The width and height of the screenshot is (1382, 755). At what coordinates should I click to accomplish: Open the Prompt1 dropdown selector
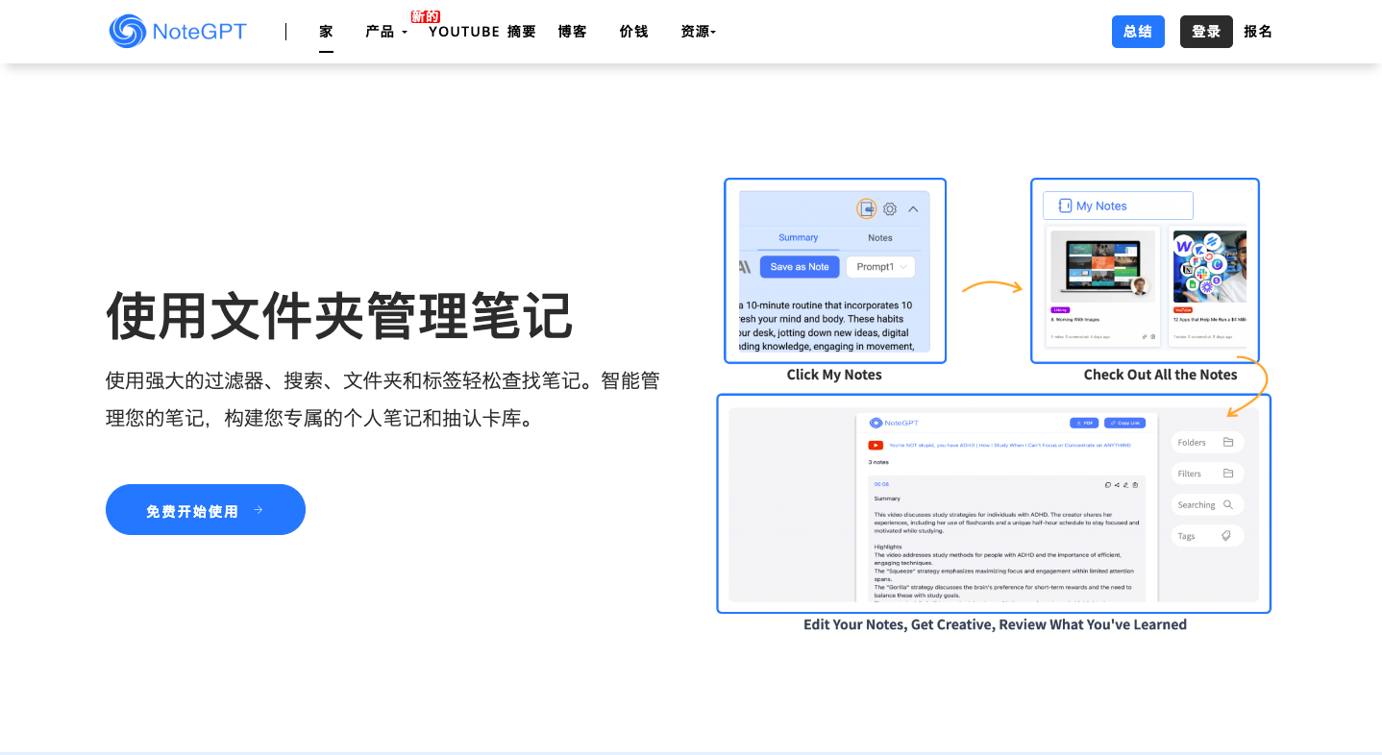pos(880,267)
